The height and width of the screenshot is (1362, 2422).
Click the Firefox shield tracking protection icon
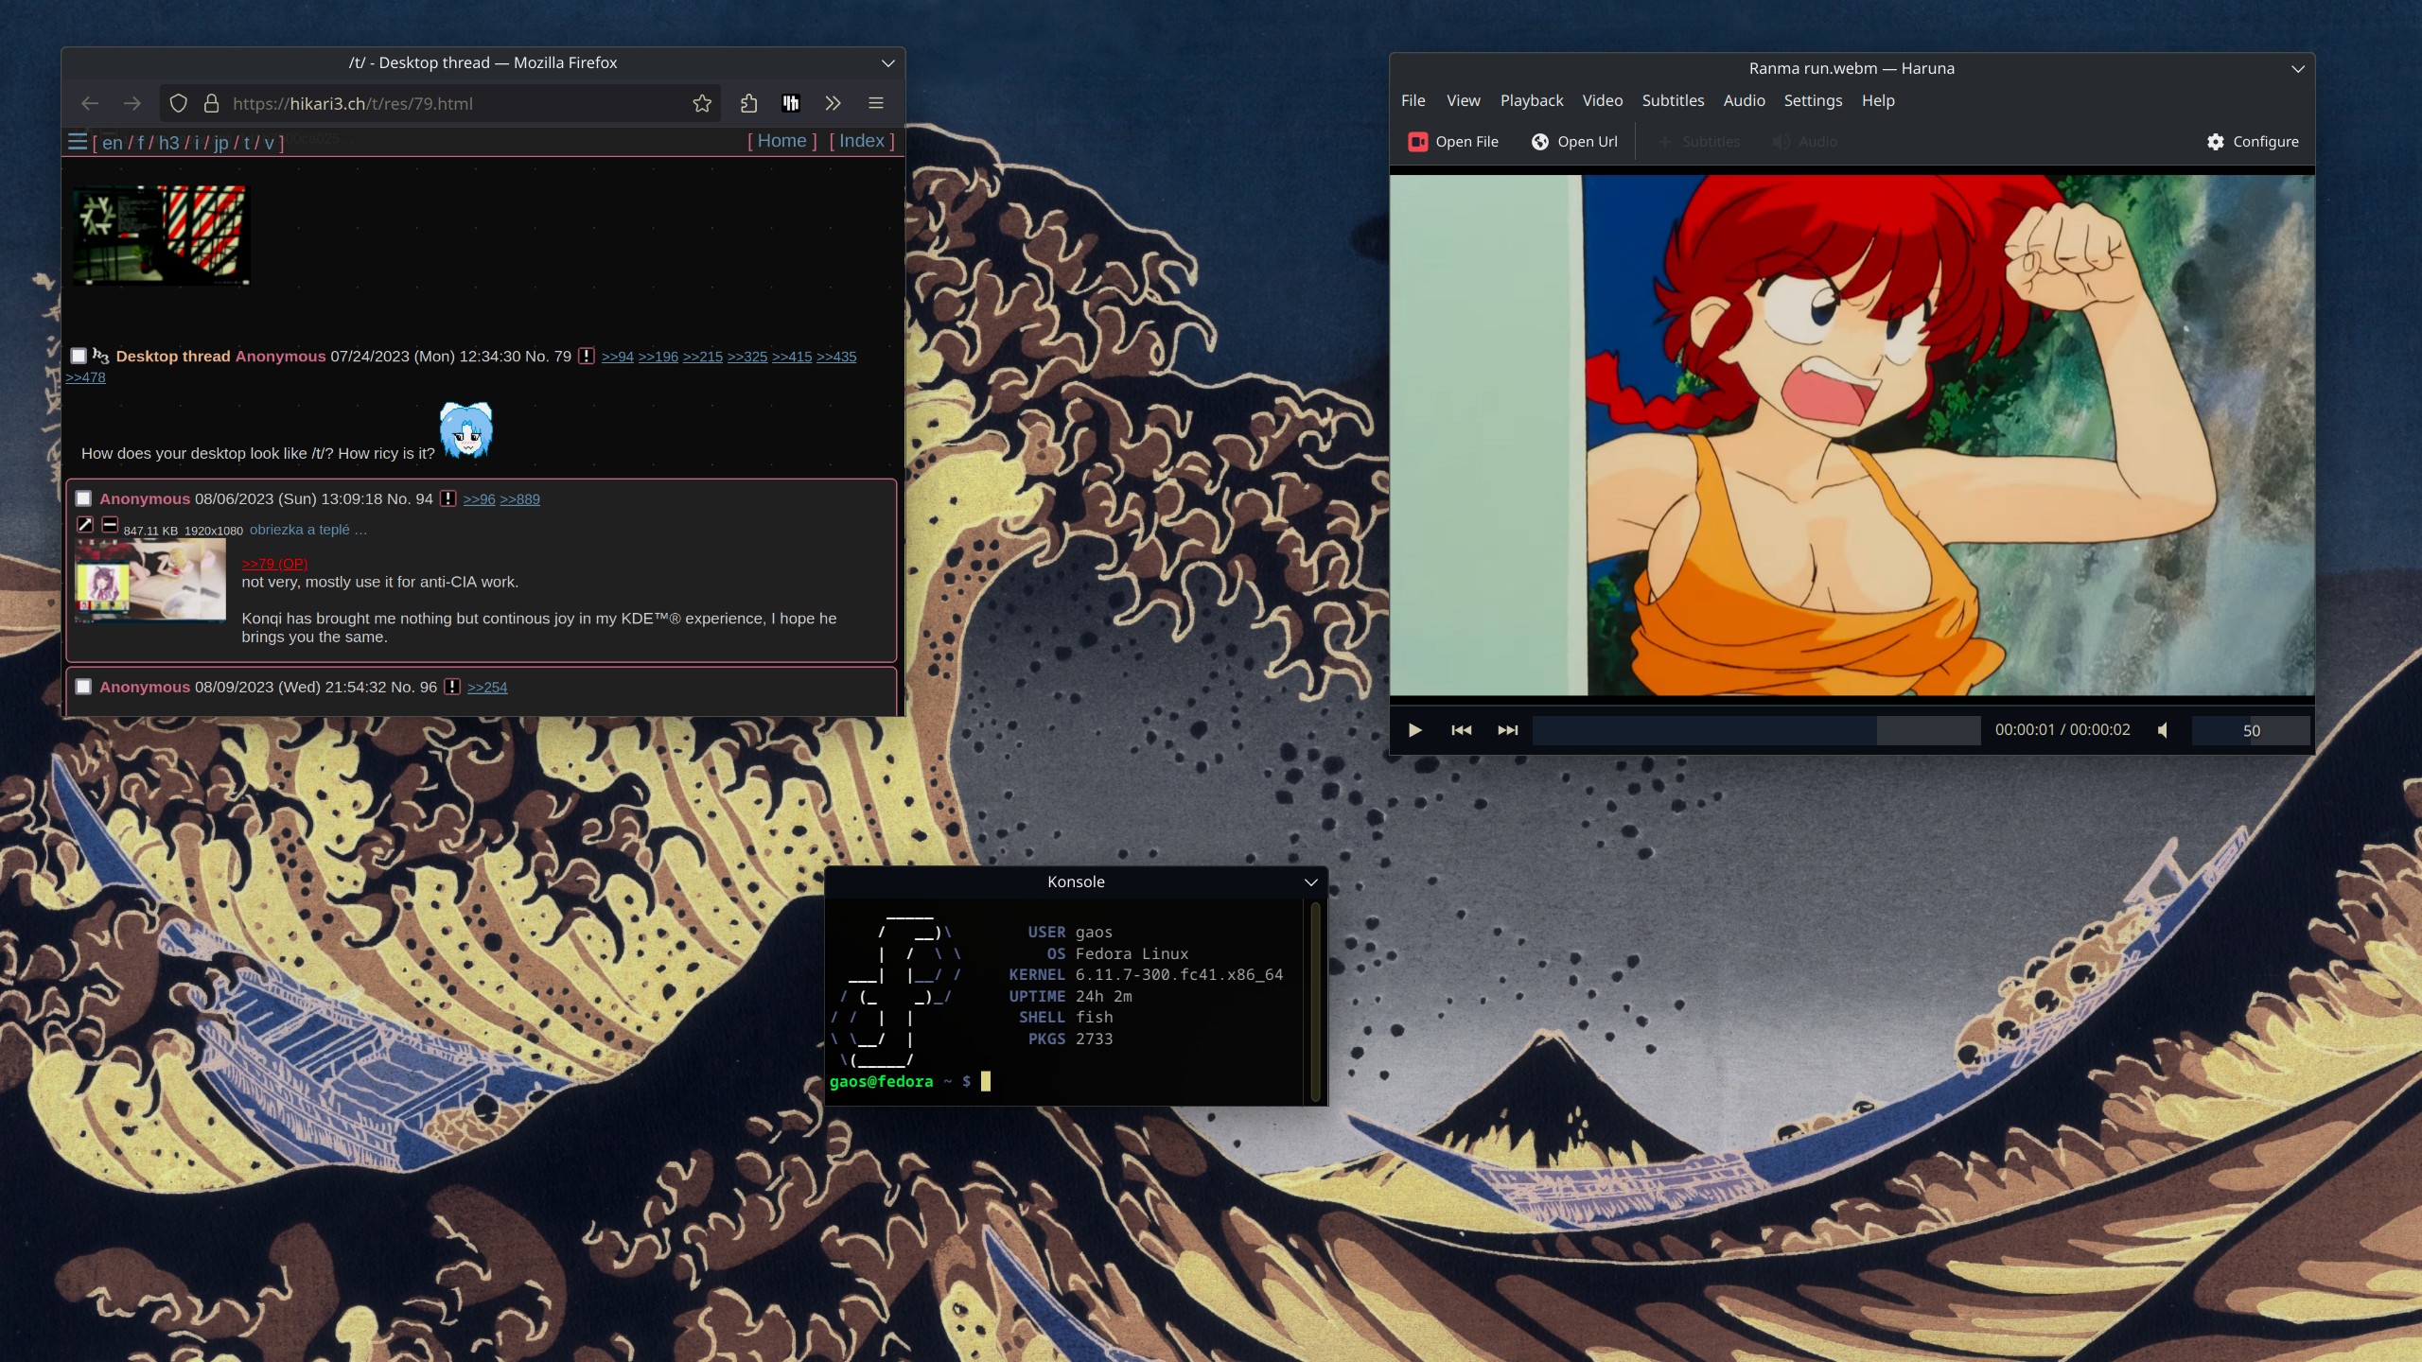pos(178,103)
